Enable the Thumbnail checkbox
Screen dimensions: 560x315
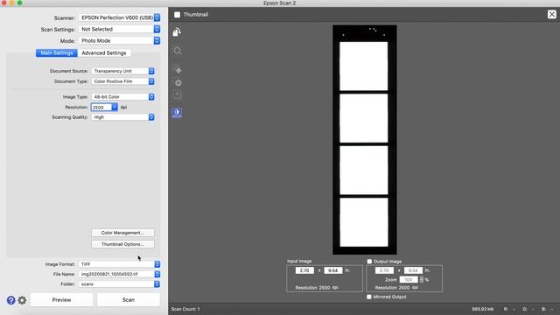177,15
